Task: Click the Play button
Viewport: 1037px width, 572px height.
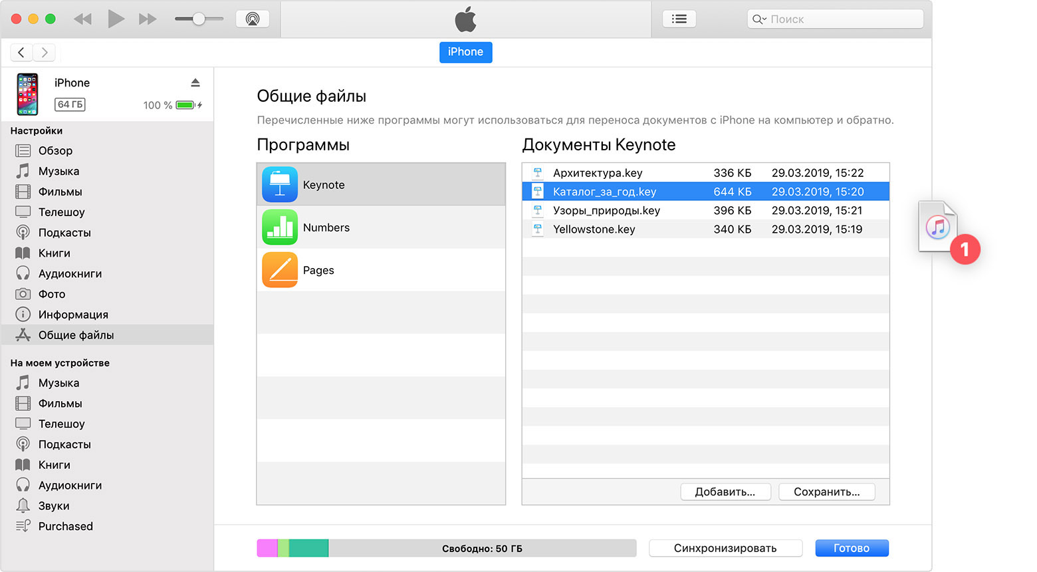Action: [116, 19]
